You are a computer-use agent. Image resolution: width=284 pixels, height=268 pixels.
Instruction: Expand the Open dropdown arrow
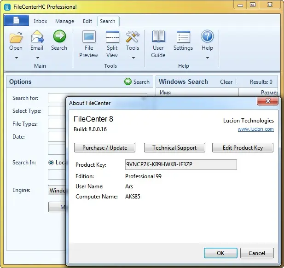17,58
